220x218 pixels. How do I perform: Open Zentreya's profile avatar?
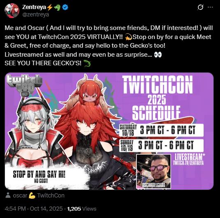tap(12, 11)
